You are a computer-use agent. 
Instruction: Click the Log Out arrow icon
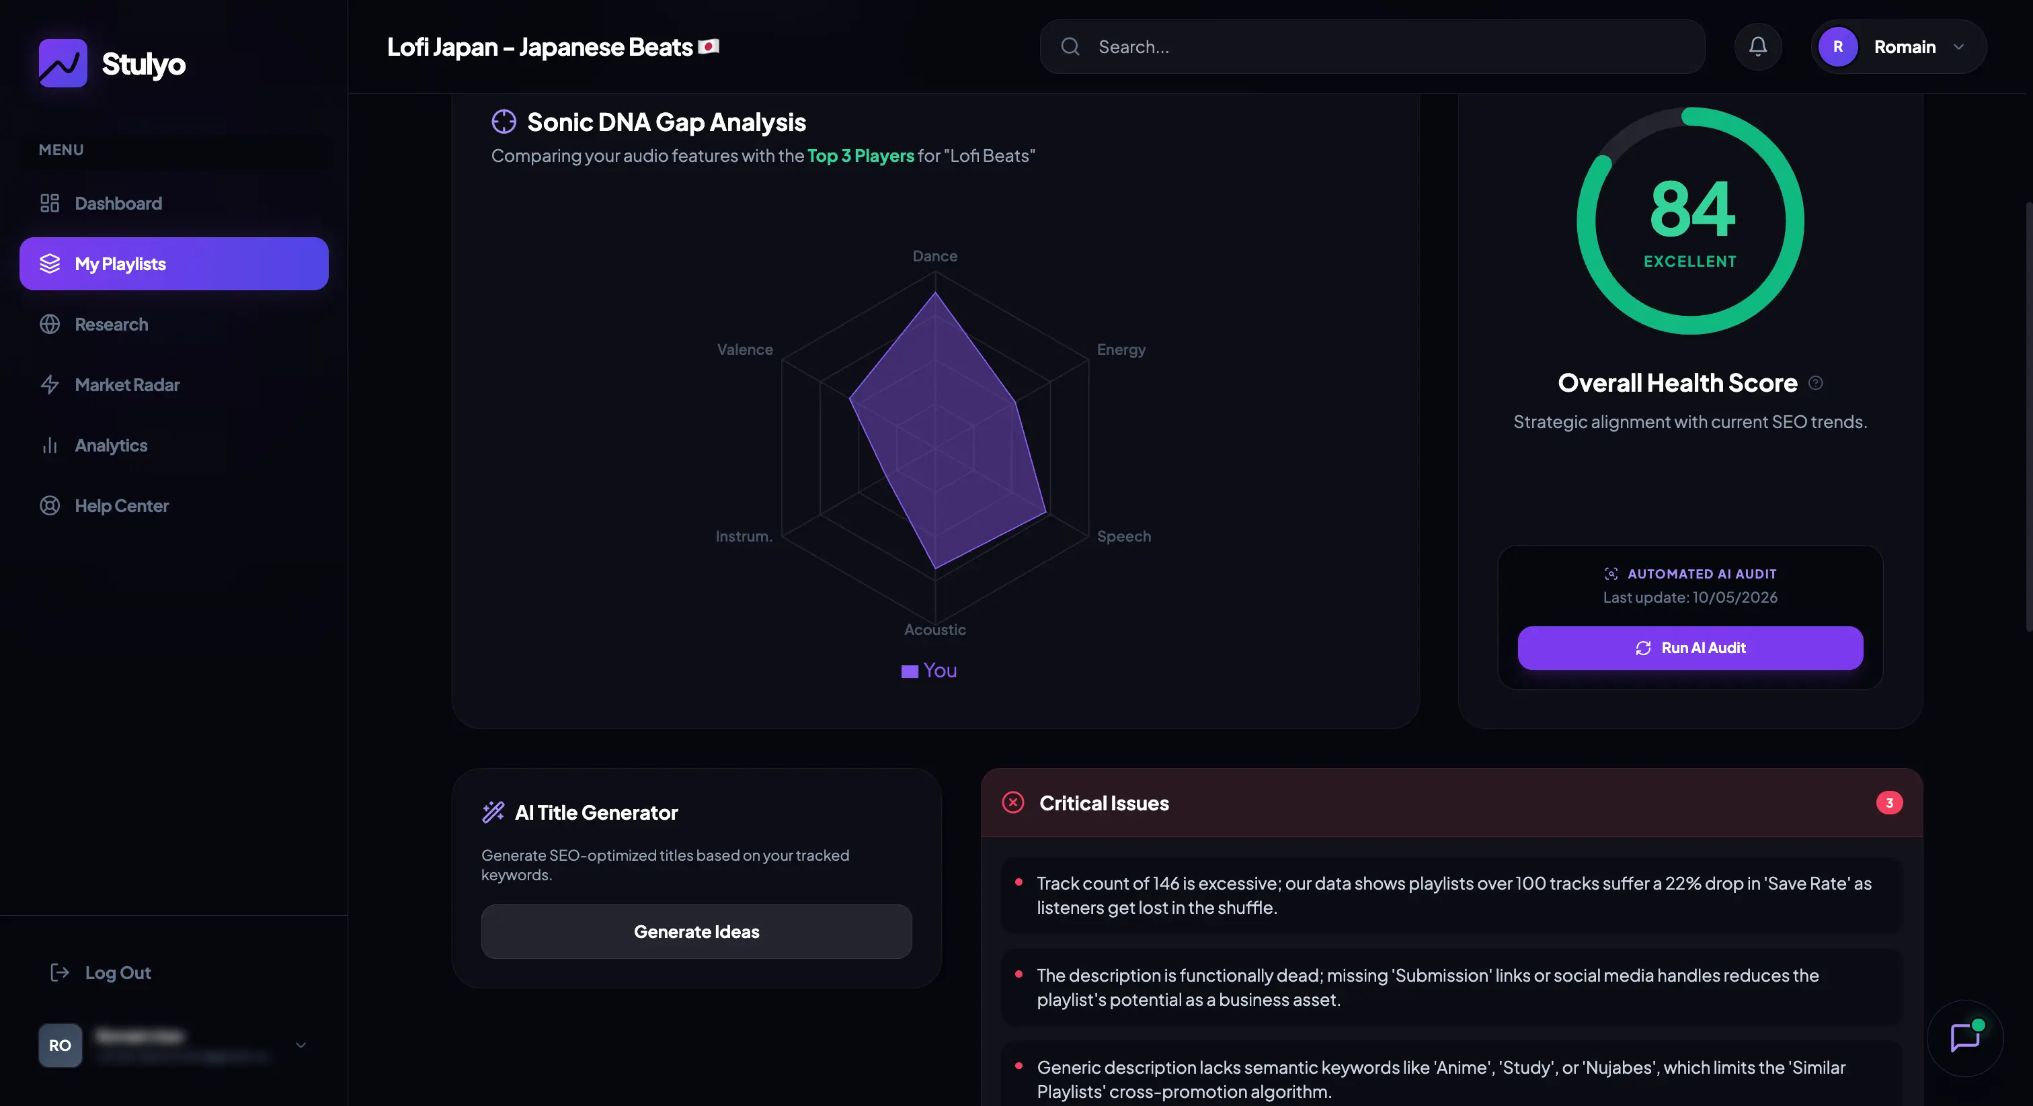click(x=60, y=973)
